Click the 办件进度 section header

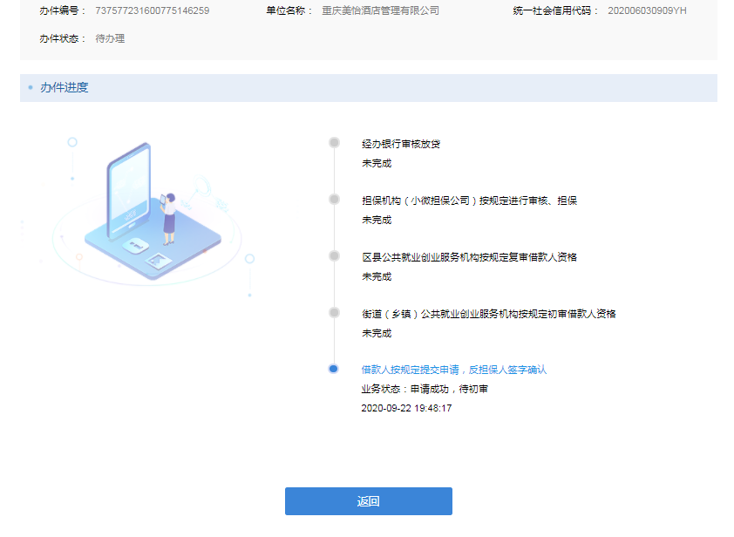point(369,87)
